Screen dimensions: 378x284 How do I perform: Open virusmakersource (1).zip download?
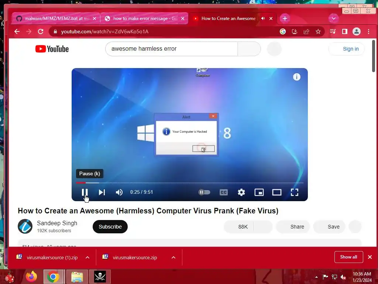coord(47,257)
